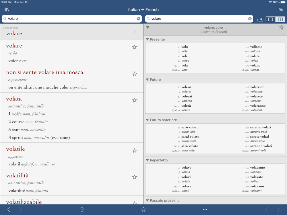Star the 'non si sente volare una mosca' entry
The height and width of the screenshot is (215, 287).
click(135, 74)
